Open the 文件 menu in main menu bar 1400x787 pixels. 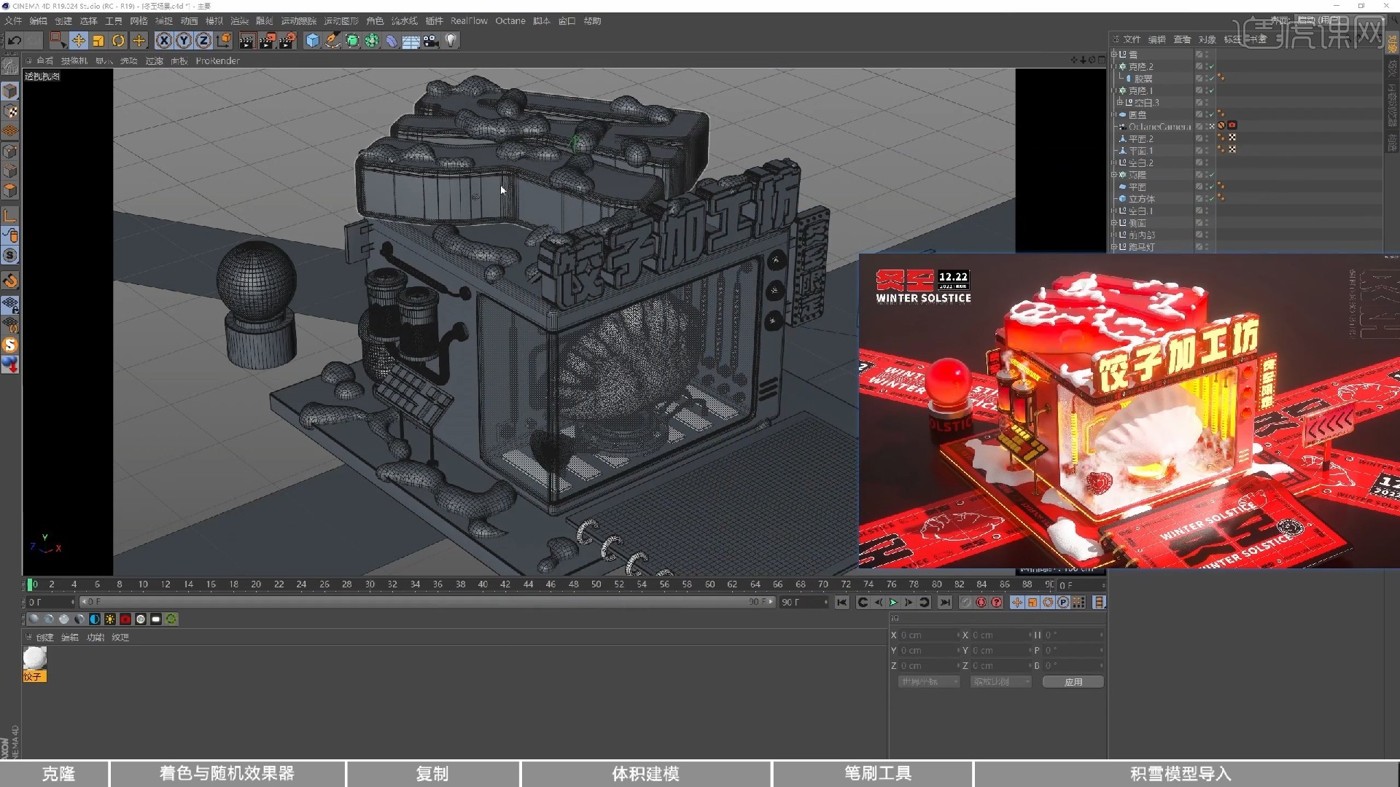(x=13, y=21)
